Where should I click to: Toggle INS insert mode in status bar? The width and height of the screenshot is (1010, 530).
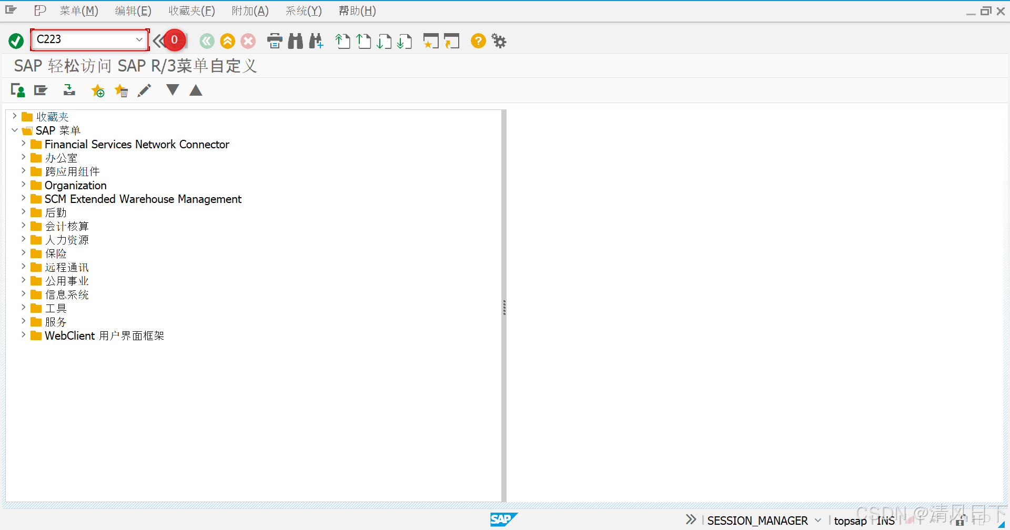886,521
